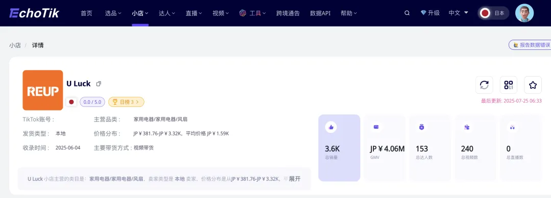Select the 153 总达人数 card
The image size is (551, 198).
tap(430, 148)
